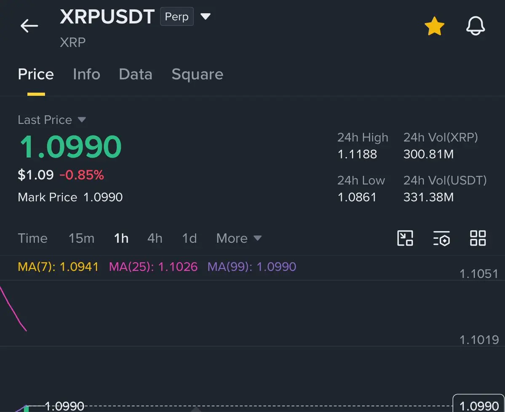Tap the MA(7) indicator label

pyautogui.click(x=58, y=267)
